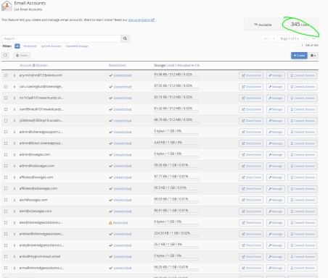Check the box for admin@ssvegas.com row

6,154
